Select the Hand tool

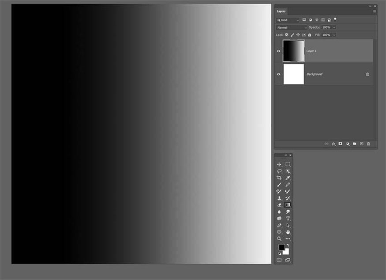[x=288, y=232]
